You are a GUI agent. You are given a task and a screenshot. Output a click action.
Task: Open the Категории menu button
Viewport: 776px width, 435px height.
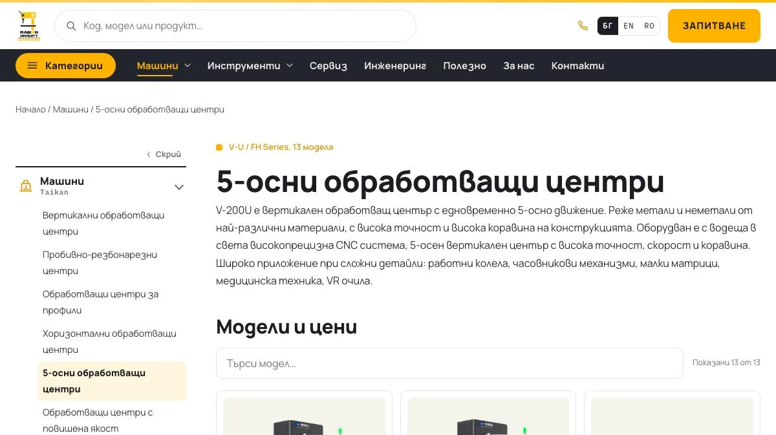point(65,65)
